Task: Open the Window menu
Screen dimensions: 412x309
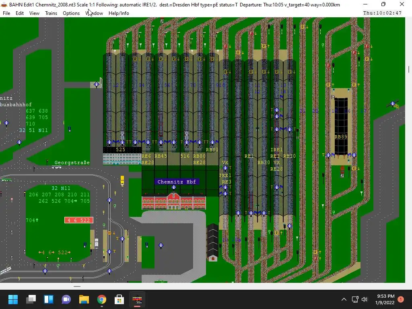Action: click(x=94, y=13)
